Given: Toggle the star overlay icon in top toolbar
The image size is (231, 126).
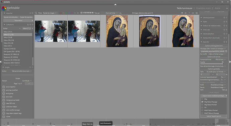Looking at the screenshot, I should click(185, 13).
